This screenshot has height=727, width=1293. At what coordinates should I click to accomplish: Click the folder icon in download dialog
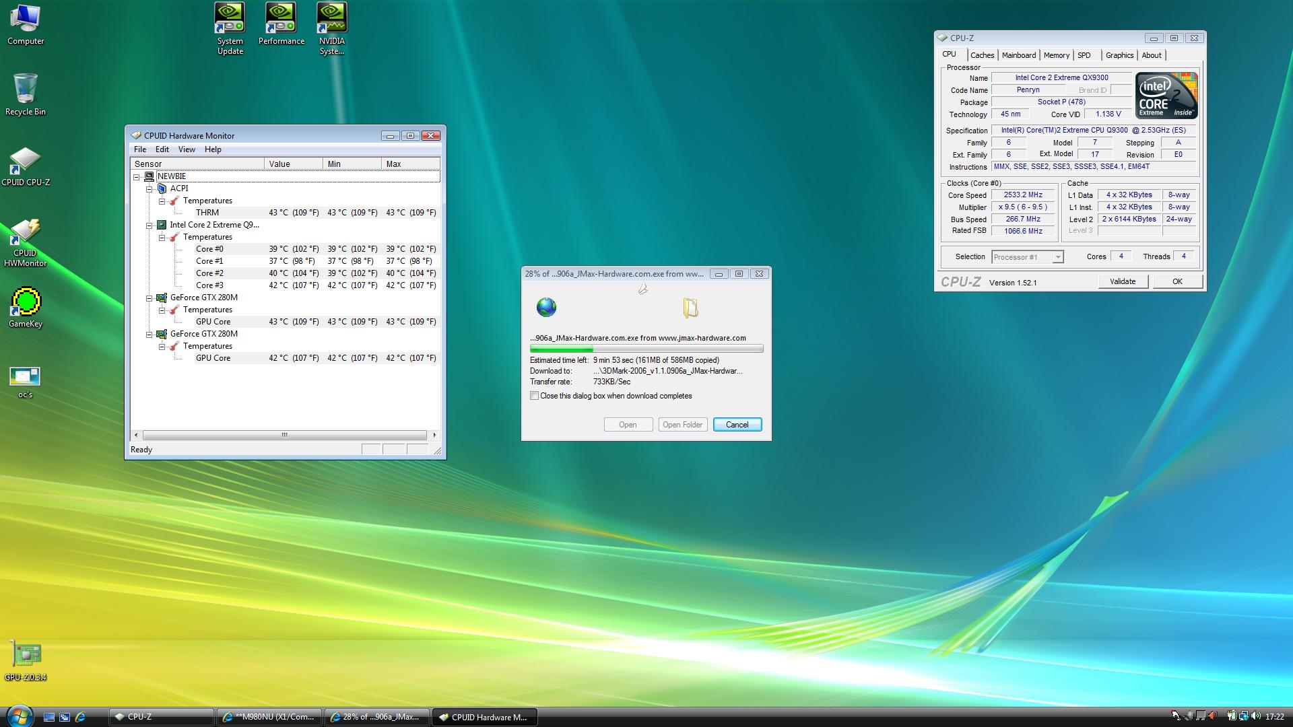(x=690, y=308)
